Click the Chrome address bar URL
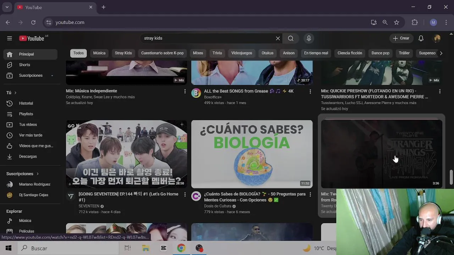 [x=70, y=22]
